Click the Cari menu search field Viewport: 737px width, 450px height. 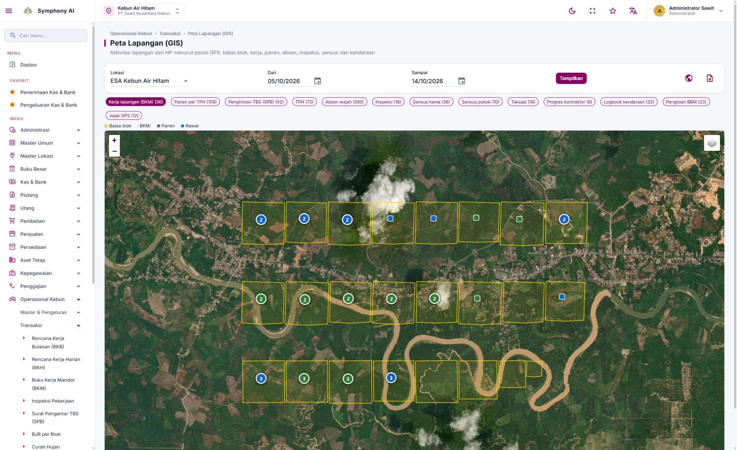click(46, 35)
